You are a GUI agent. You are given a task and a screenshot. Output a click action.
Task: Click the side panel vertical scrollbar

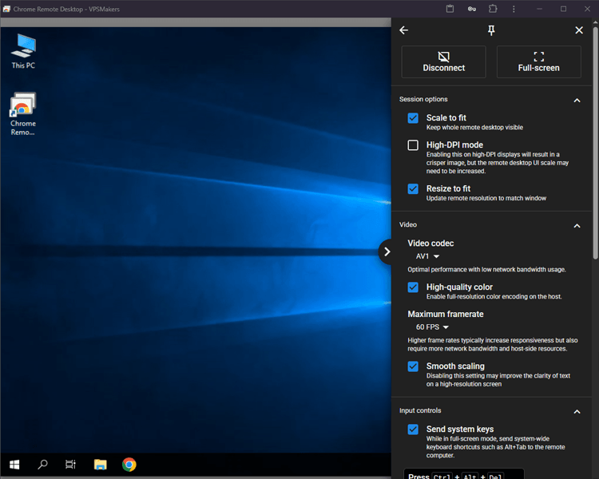click(x=595, y=141)
